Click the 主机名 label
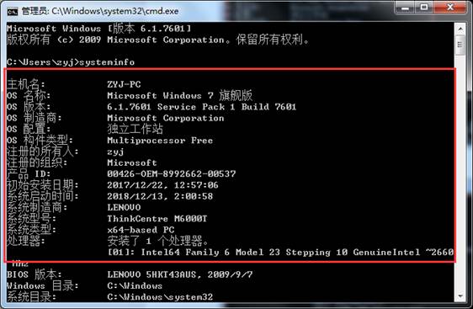 [x=26, y=84]
